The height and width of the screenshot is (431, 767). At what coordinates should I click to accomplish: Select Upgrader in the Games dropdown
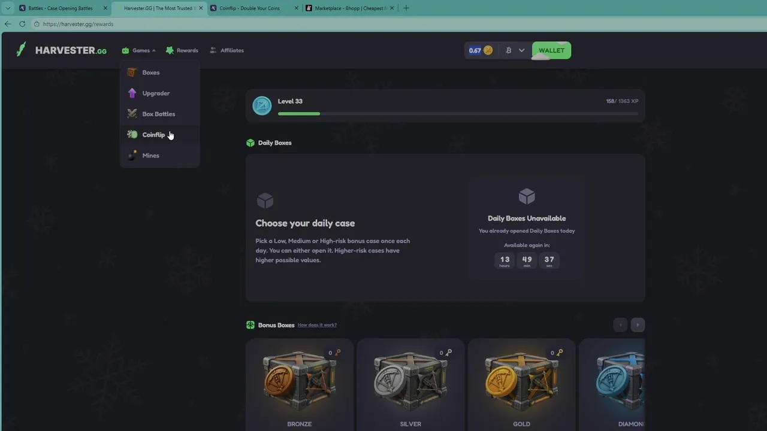point(159,93)
